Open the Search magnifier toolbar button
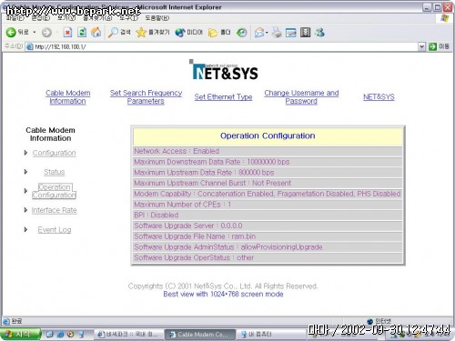455x341 pixels. 119,32
